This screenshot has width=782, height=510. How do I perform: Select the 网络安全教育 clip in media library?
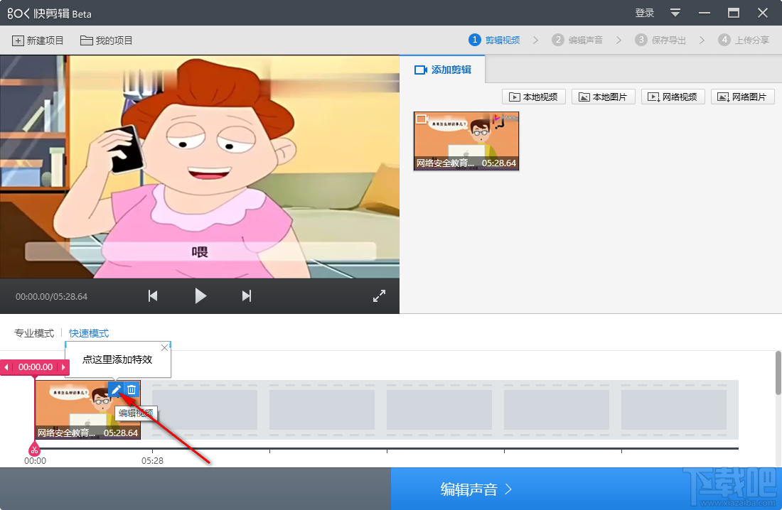coord(466,141)
